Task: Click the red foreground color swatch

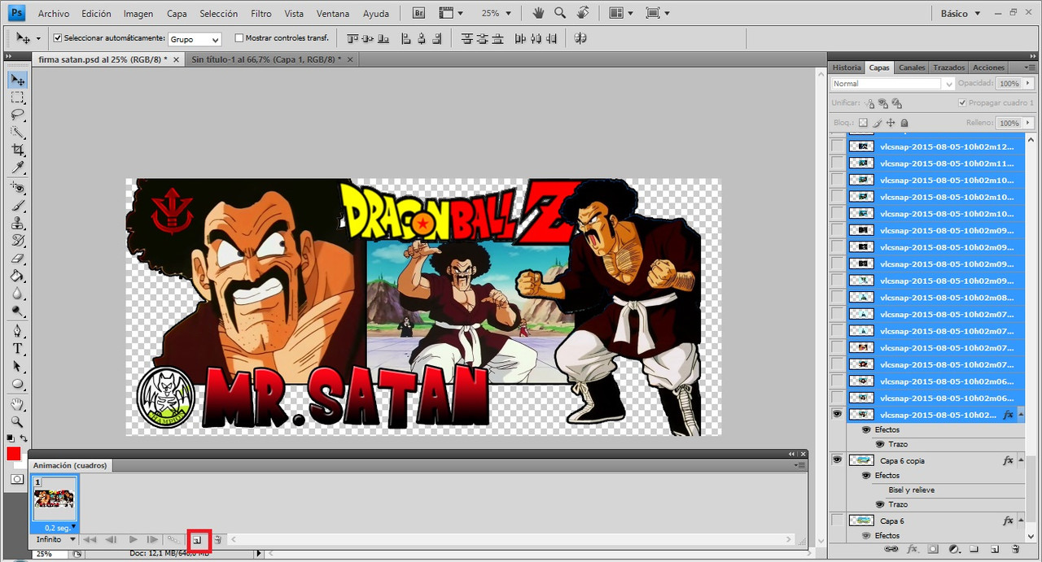Action: (x=14, y=454)
